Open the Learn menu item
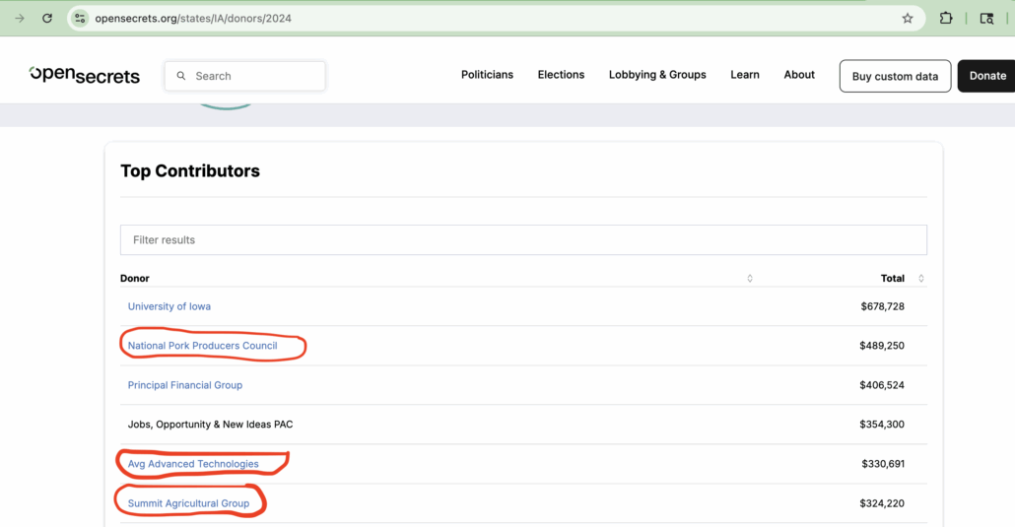The image size is (1015, 527). [745, 75]
